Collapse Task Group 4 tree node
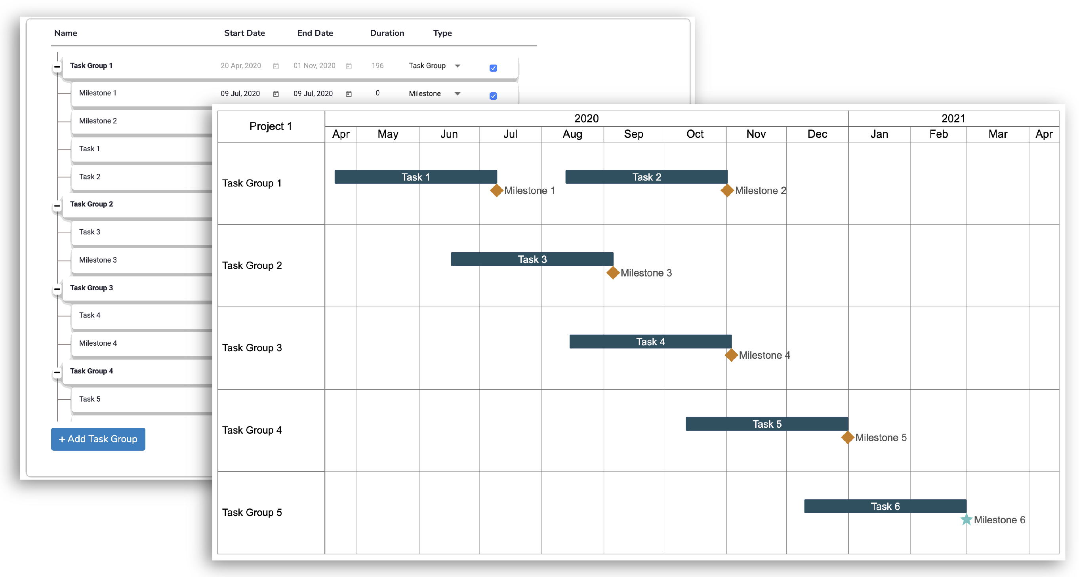 coord(57,372)
